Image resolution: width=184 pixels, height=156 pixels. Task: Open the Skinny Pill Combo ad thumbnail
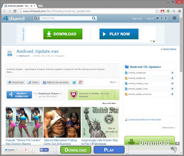pos(24,122)
